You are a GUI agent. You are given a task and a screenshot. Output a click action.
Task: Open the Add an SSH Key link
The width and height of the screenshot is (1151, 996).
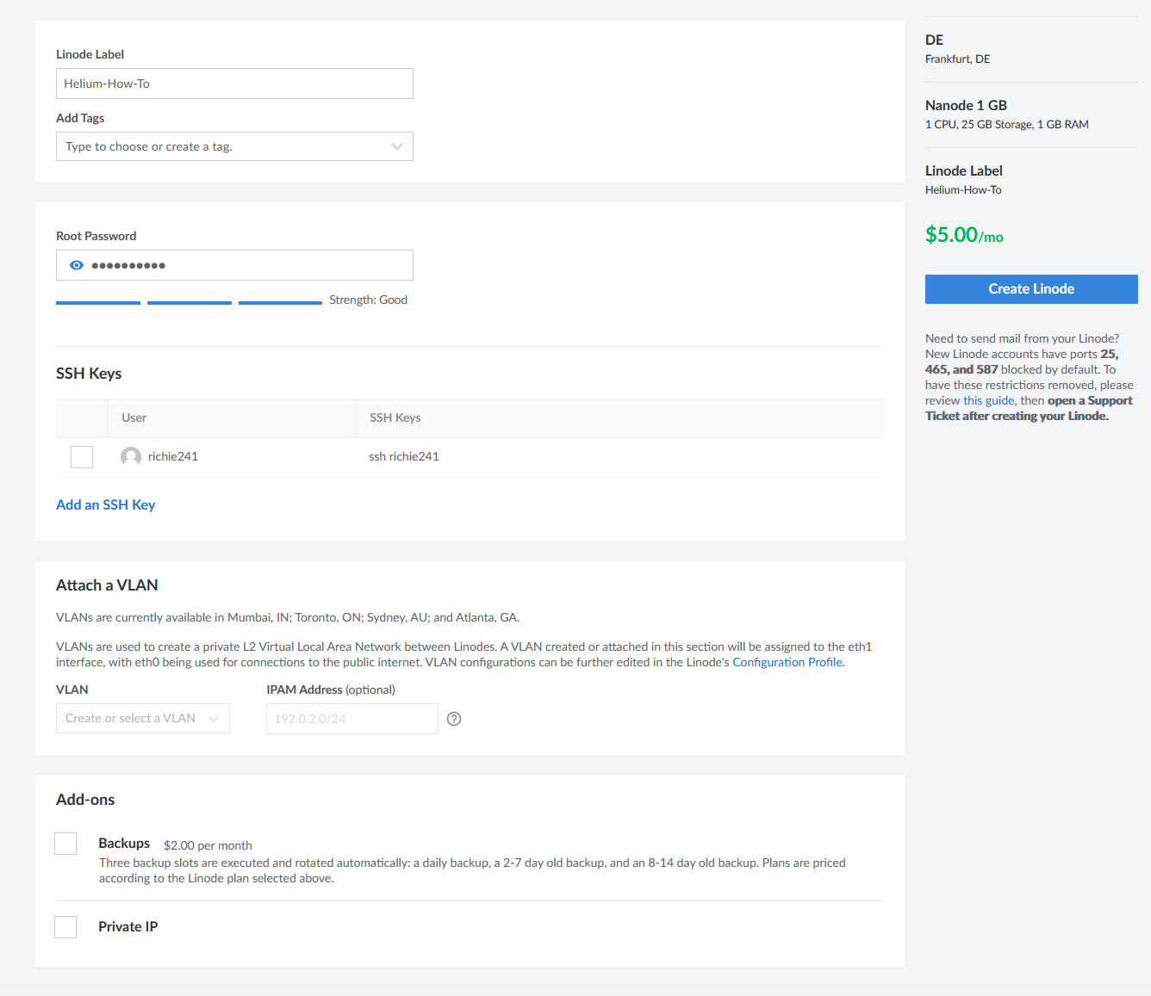tap(105, 504)
